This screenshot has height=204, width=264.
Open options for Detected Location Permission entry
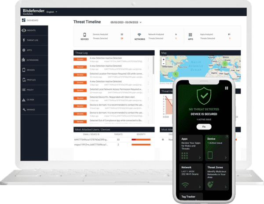coord(148,75)
